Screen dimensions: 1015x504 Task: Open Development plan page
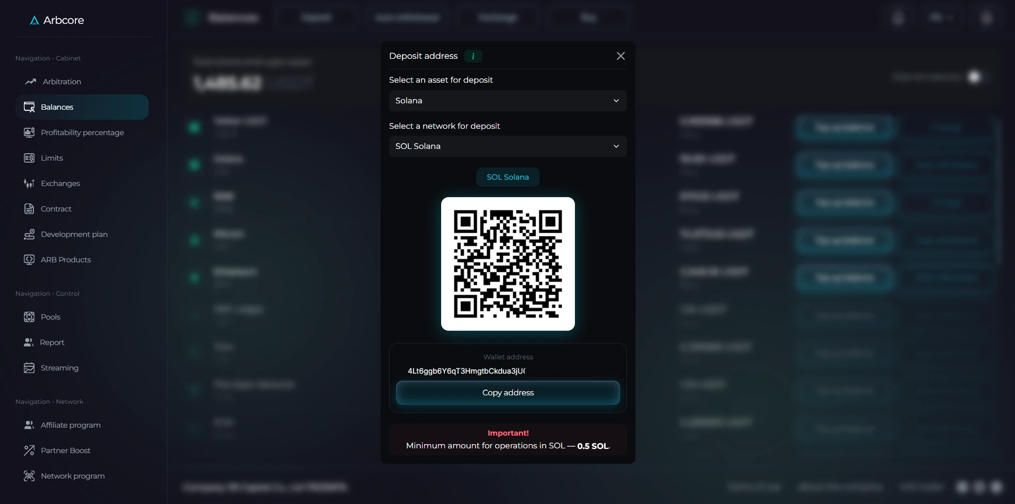pyautogui.click(x=74, y=234)
